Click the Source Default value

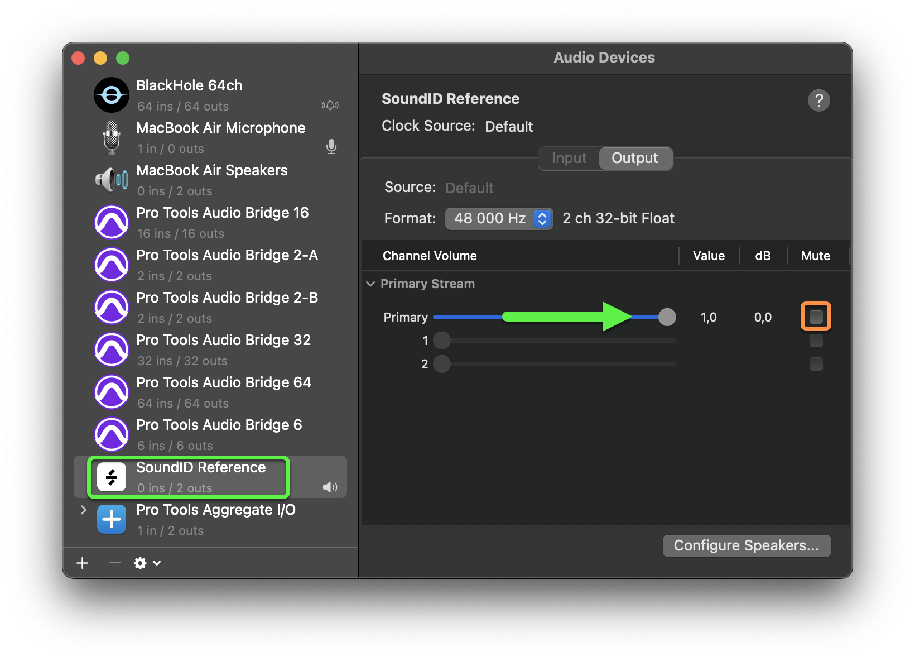[x=469, y=188]
